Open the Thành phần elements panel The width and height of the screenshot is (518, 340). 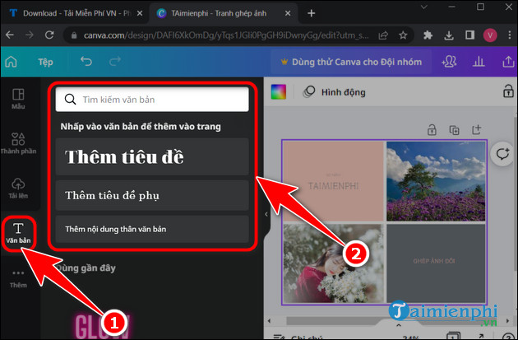click(x=18, y=143)
